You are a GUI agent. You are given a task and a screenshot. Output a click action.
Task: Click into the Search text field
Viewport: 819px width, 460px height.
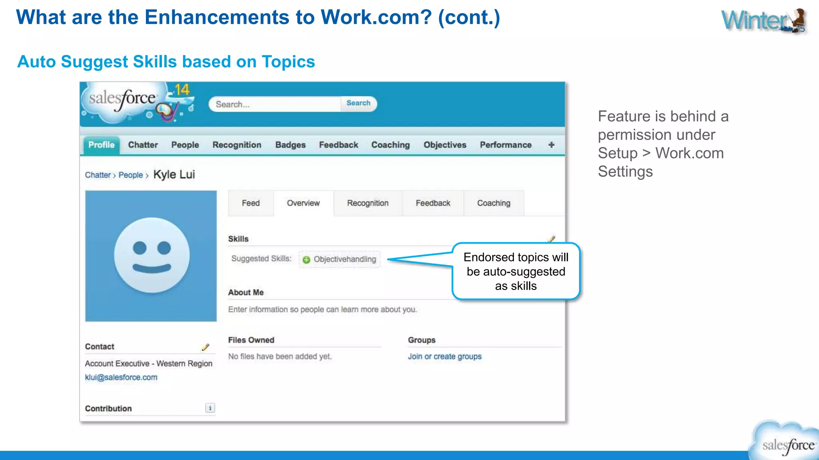click(275, 104)
